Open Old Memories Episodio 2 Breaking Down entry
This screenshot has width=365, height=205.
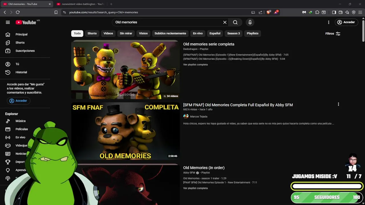pos(234,59)
